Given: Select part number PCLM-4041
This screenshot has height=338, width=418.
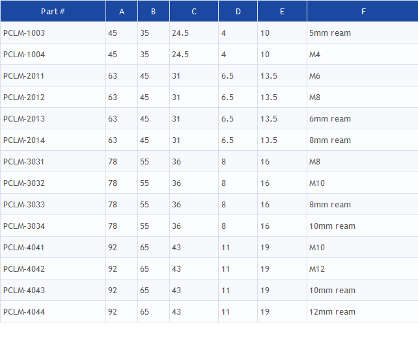Looking at the screenshot, I should [x=23, y=248].
